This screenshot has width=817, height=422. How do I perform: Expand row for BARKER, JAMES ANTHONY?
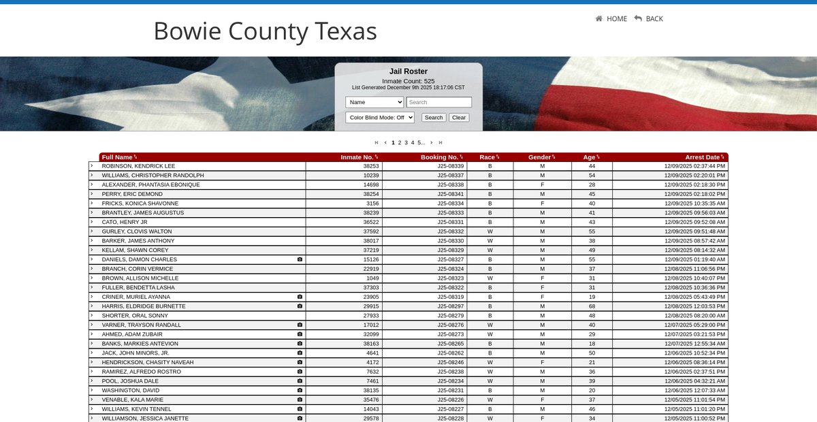[92, 241]
